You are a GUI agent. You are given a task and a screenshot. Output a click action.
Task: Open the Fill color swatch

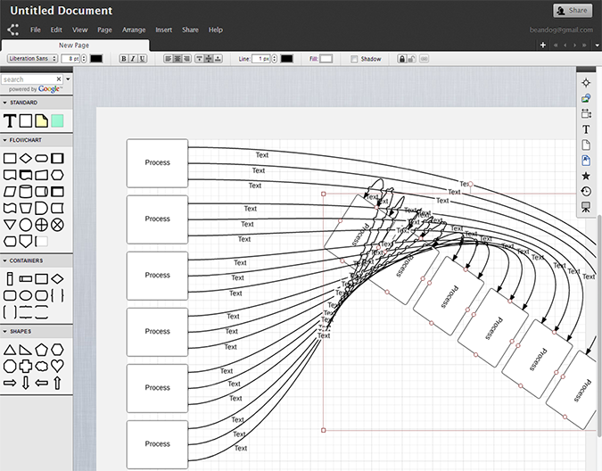[x=326, y=59]
